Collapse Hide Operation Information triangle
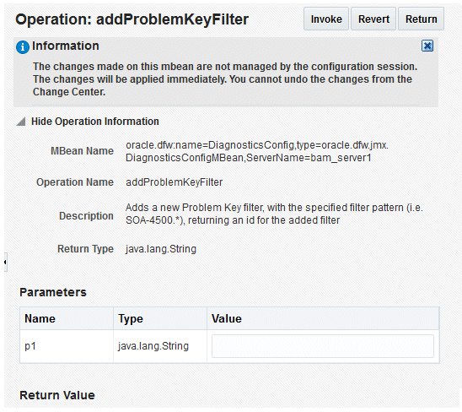 point(21,122)
